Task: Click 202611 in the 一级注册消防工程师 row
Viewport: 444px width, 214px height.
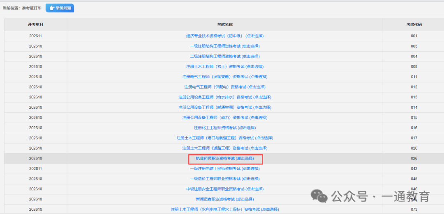Action: coord(36,168)
